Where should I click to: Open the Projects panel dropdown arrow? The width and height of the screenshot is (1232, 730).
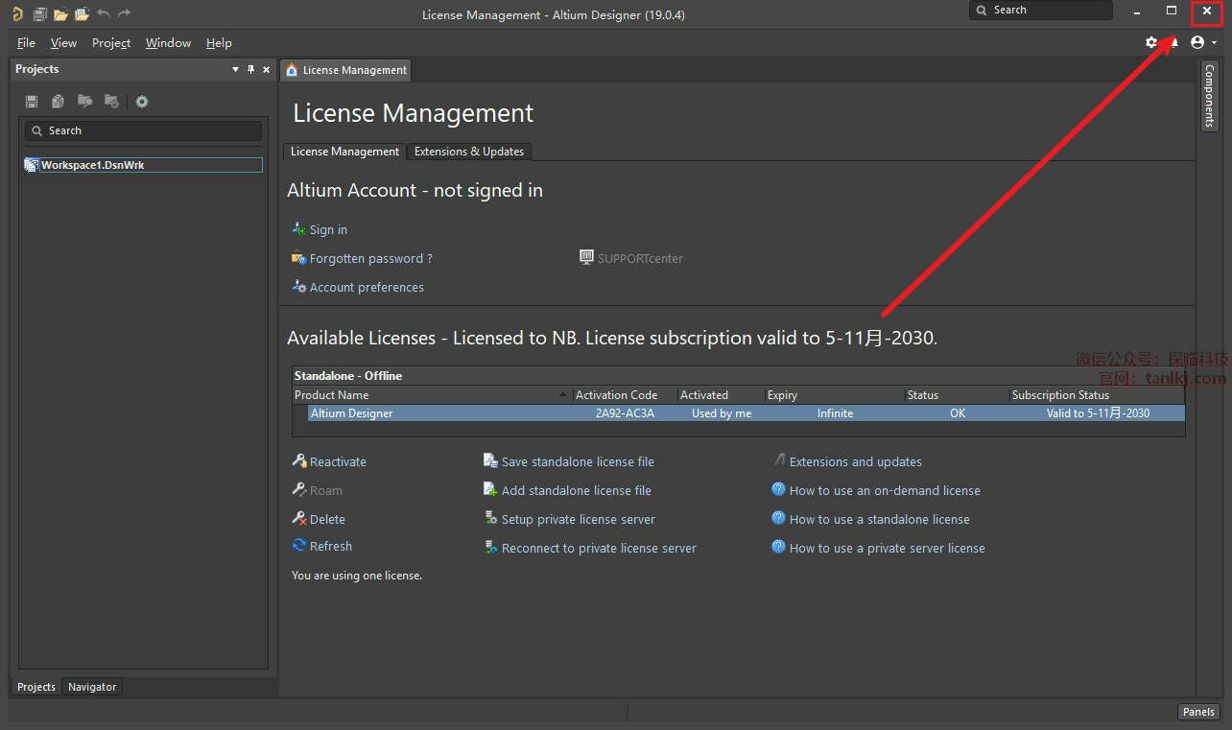pyautogui.click(x=236, y=69)
